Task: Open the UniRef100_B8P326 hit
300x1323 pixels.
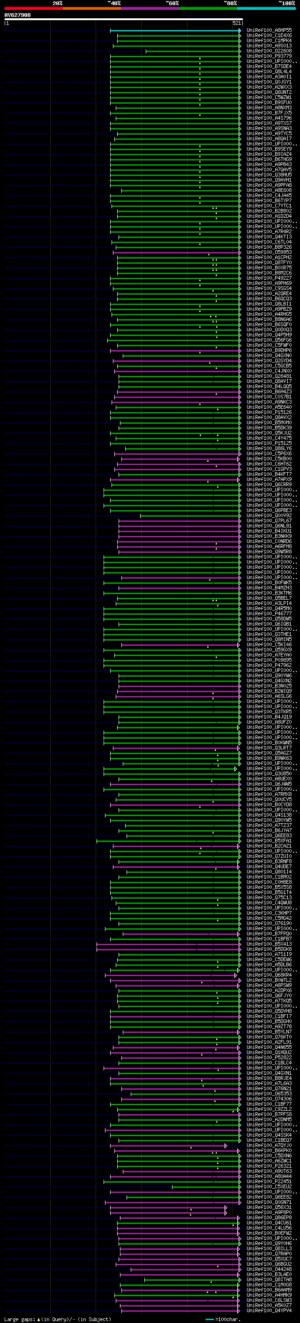Action: coord(269,247)
